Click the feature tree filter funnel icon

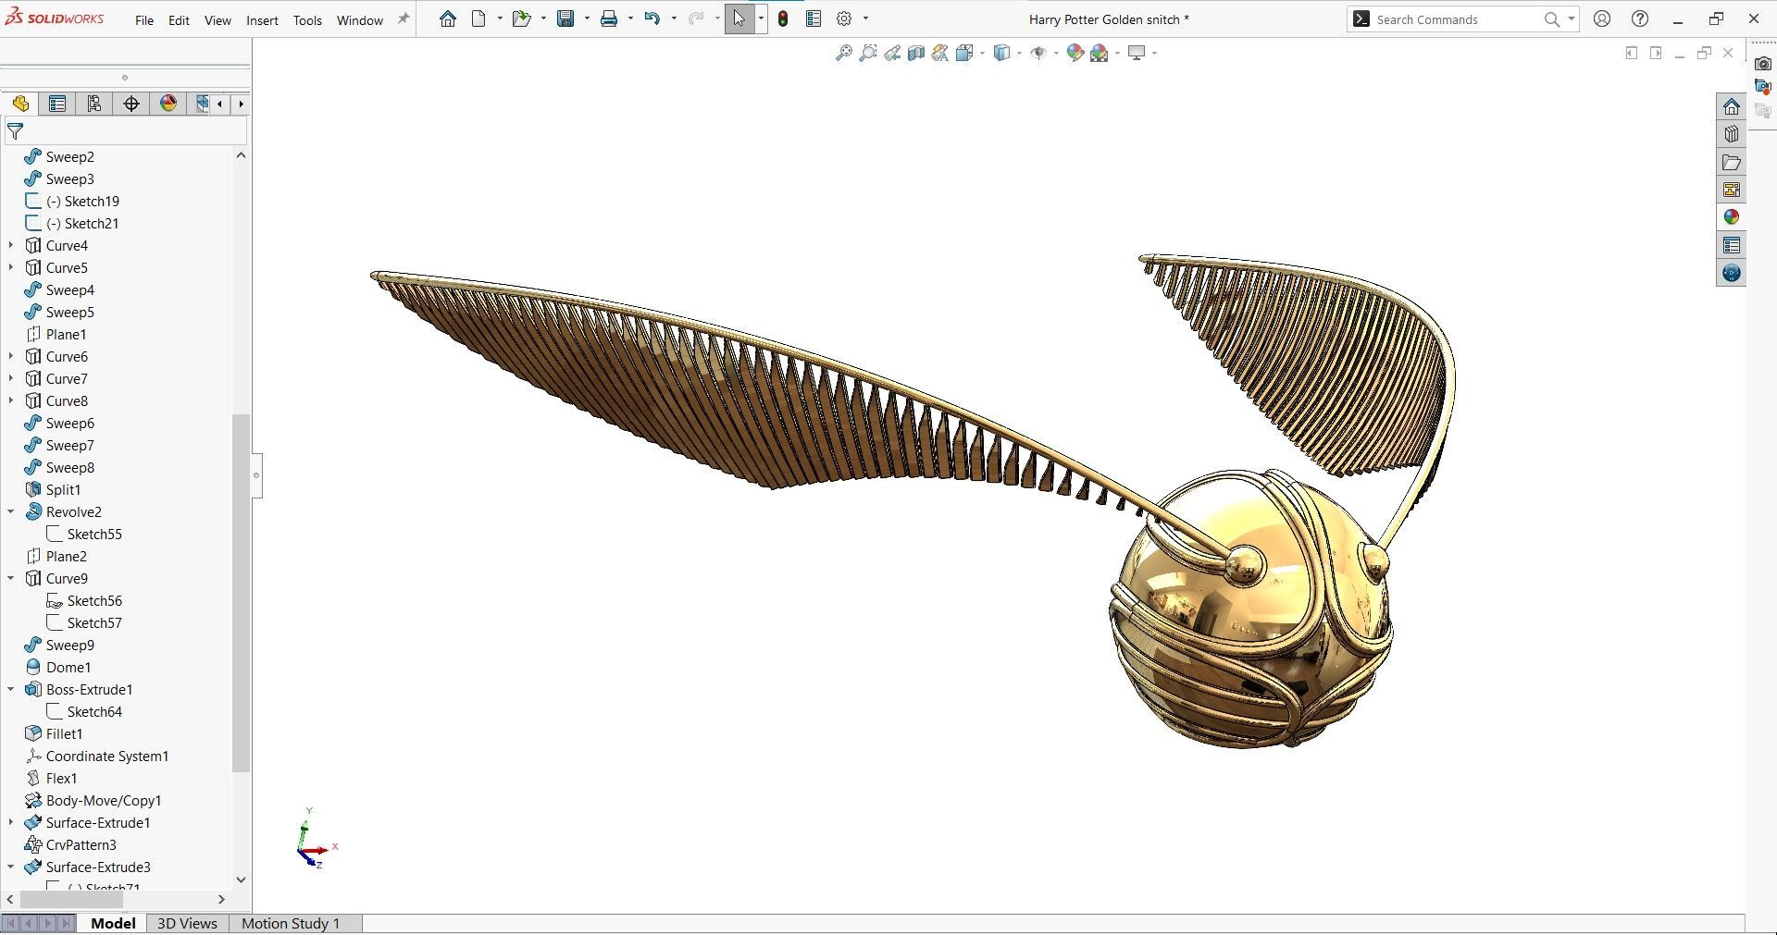point(16,131)
